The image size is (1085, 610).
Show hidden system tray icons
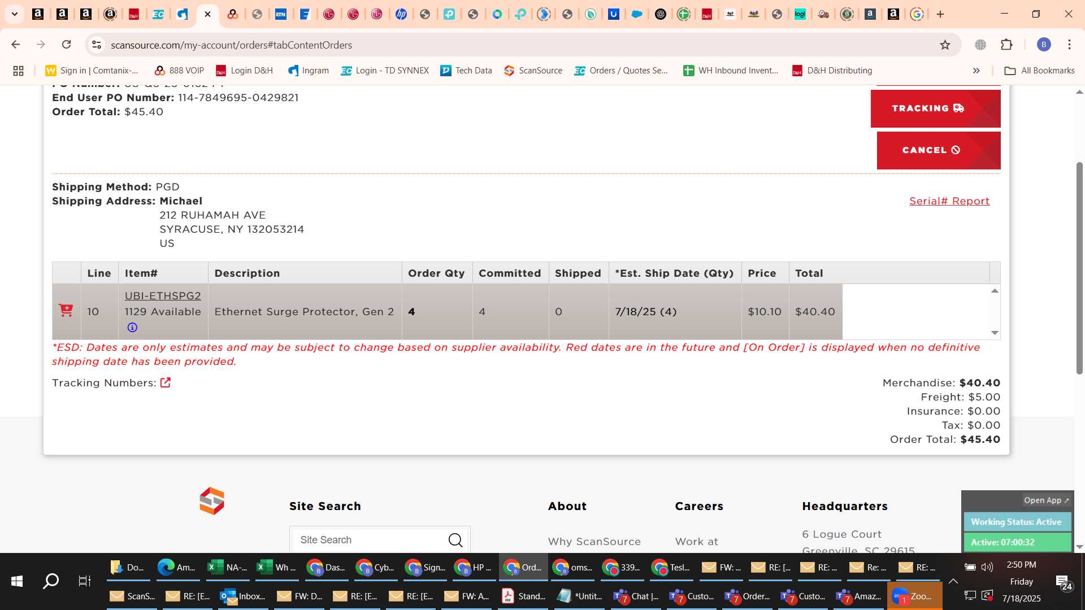953,581
